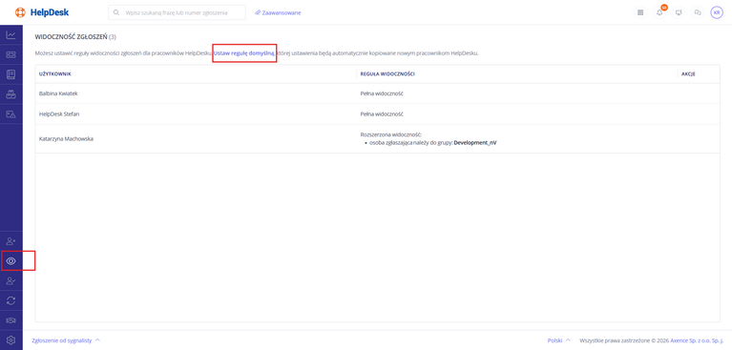Open the notifications bell icon
This screenshot has width=732, height=350.
[x=659, y=12]
